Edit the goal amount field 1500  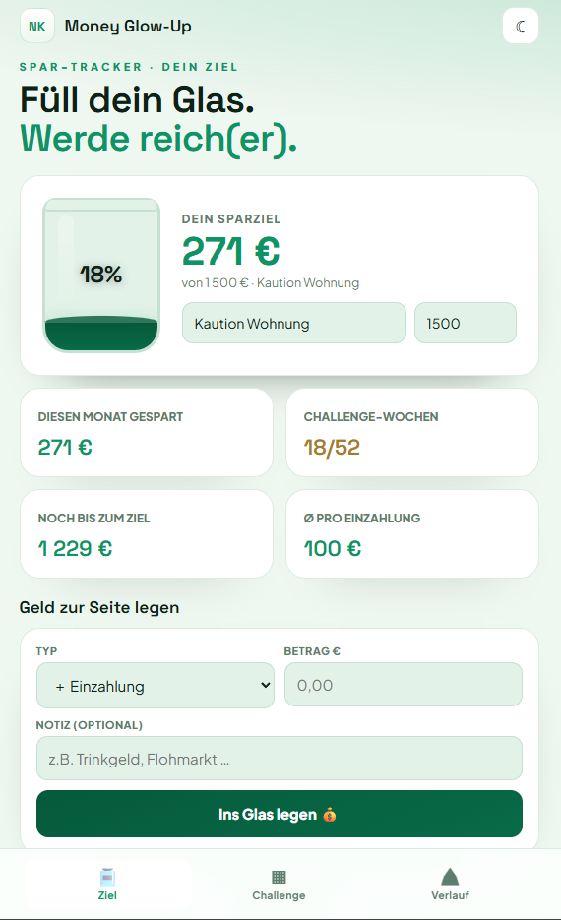click(x=466, y=323)
